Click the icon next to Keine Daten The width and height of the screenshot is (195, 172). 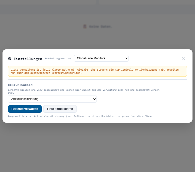[x=85, y=26]
